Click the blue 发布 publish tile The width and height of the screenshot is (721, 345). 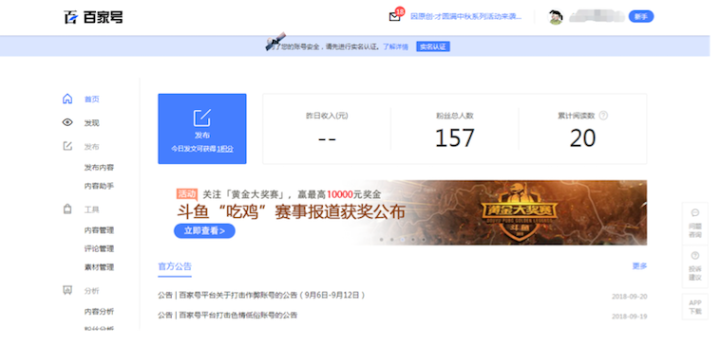coord(202,129)
